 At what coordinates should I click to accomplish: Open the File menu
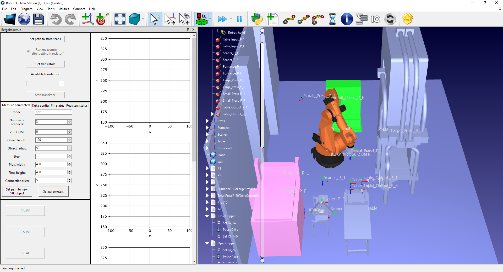4,9
